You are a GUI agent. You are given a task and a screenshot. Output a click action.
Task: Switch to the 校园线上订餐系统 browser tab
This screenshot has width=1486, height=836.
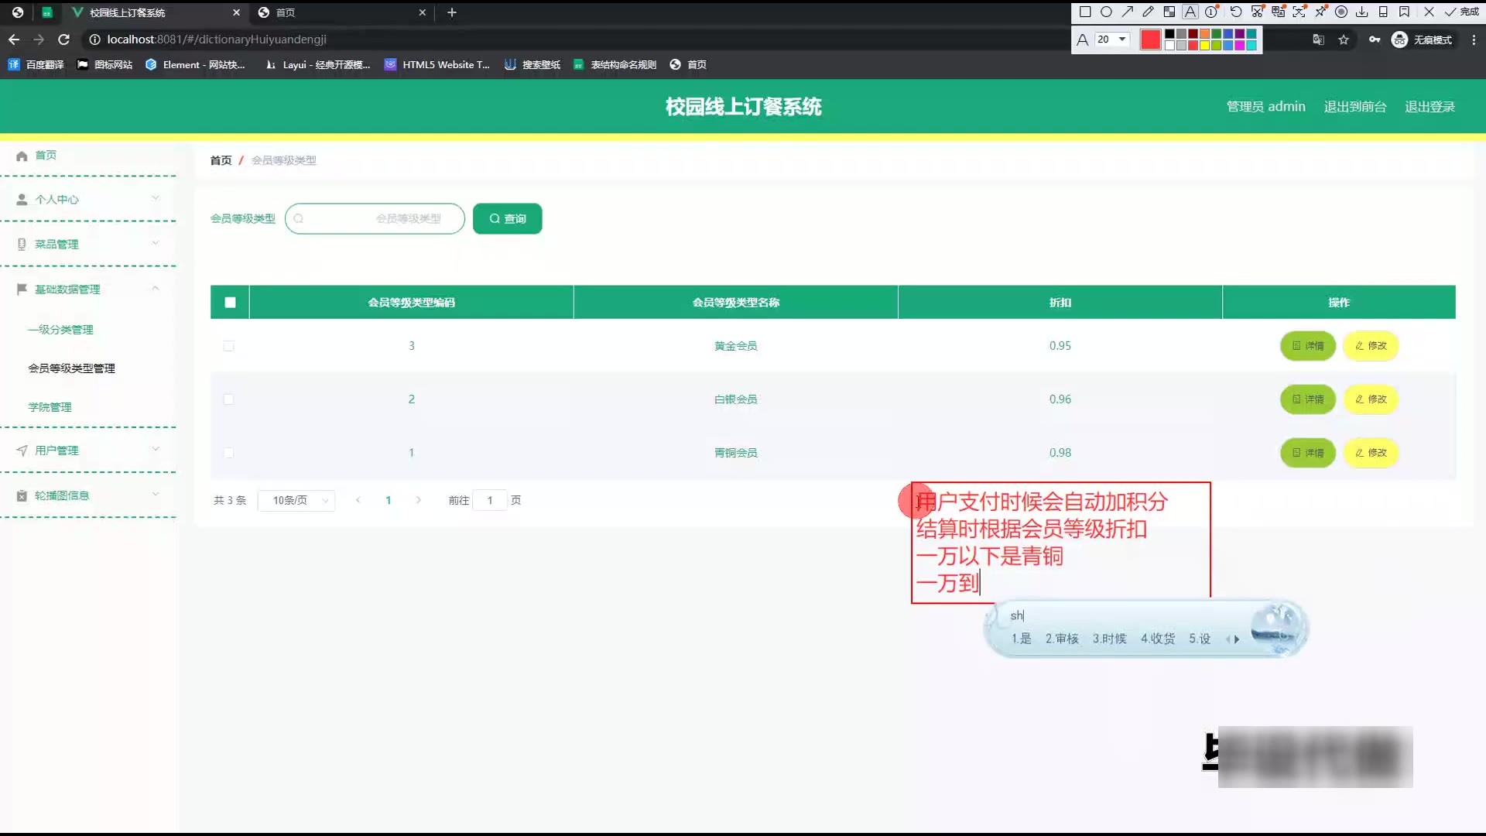coord(155,12)
